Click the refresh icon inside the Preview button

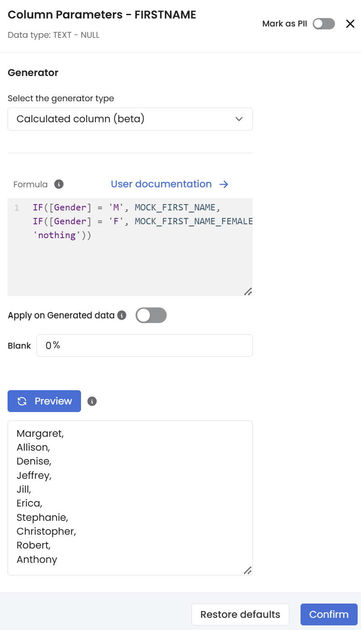[x=22, y=402]
